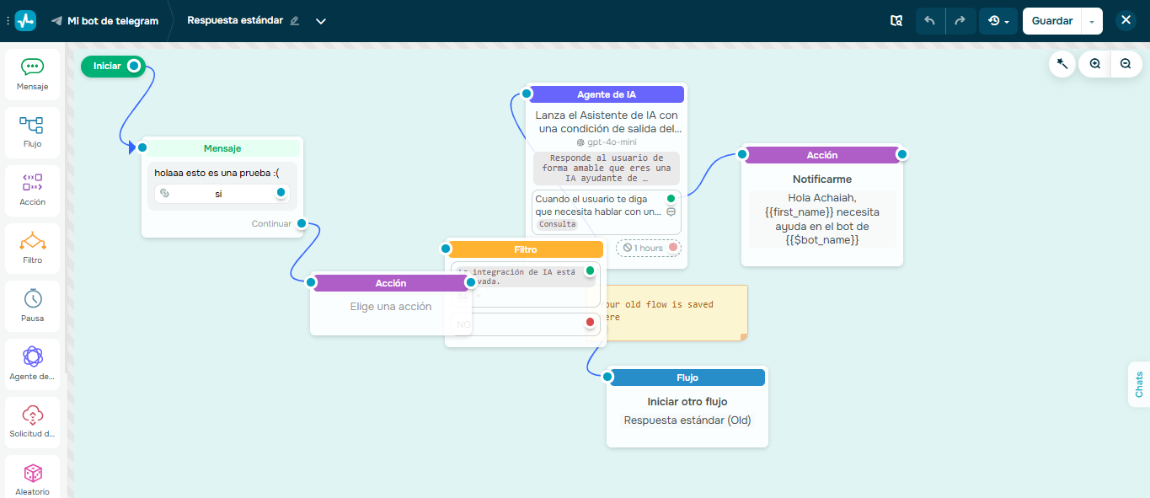The image size is (1150, 498).
Task: Open the minimap overview icon in top bar
Action: coord(896,20)
